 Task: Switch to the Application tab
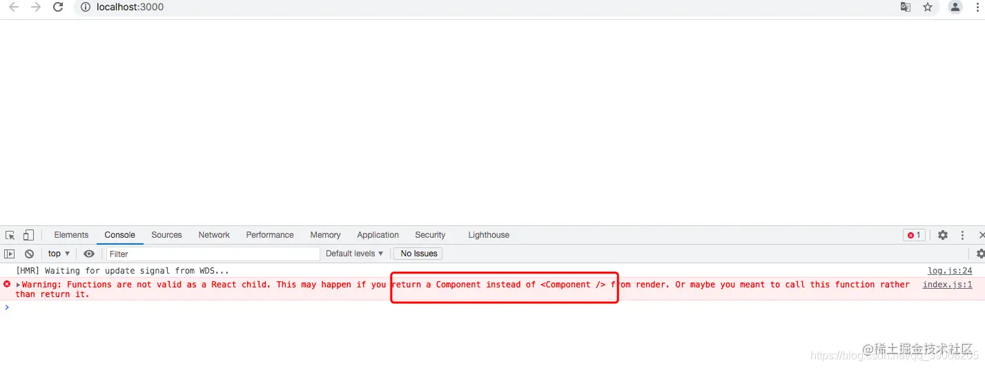[378, 235]
